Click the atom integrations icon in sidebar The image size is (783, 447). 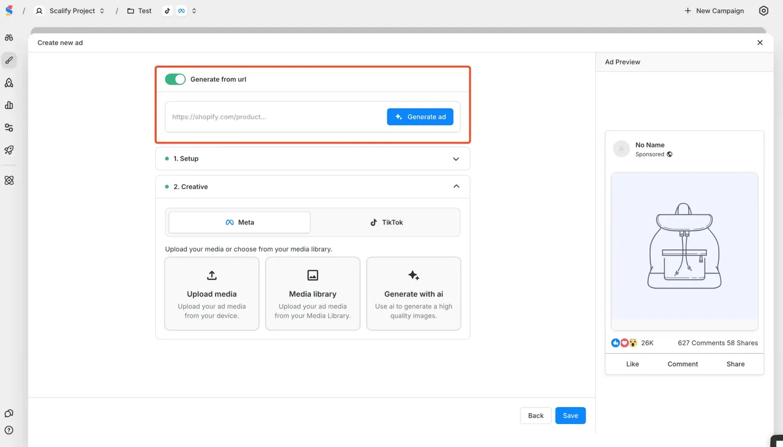click(x=9, y=180)
